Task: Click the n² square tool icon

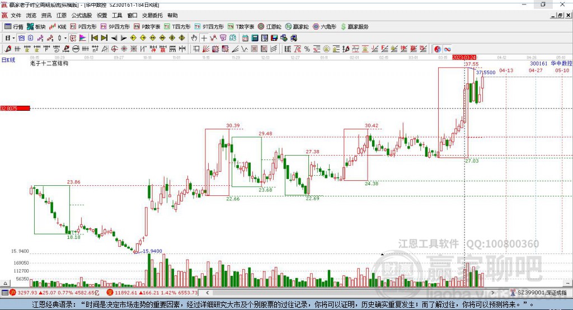Action: point(95,49)
